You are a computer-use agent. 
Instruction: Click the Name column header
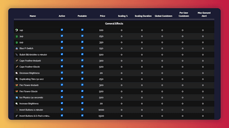[33, 16]
